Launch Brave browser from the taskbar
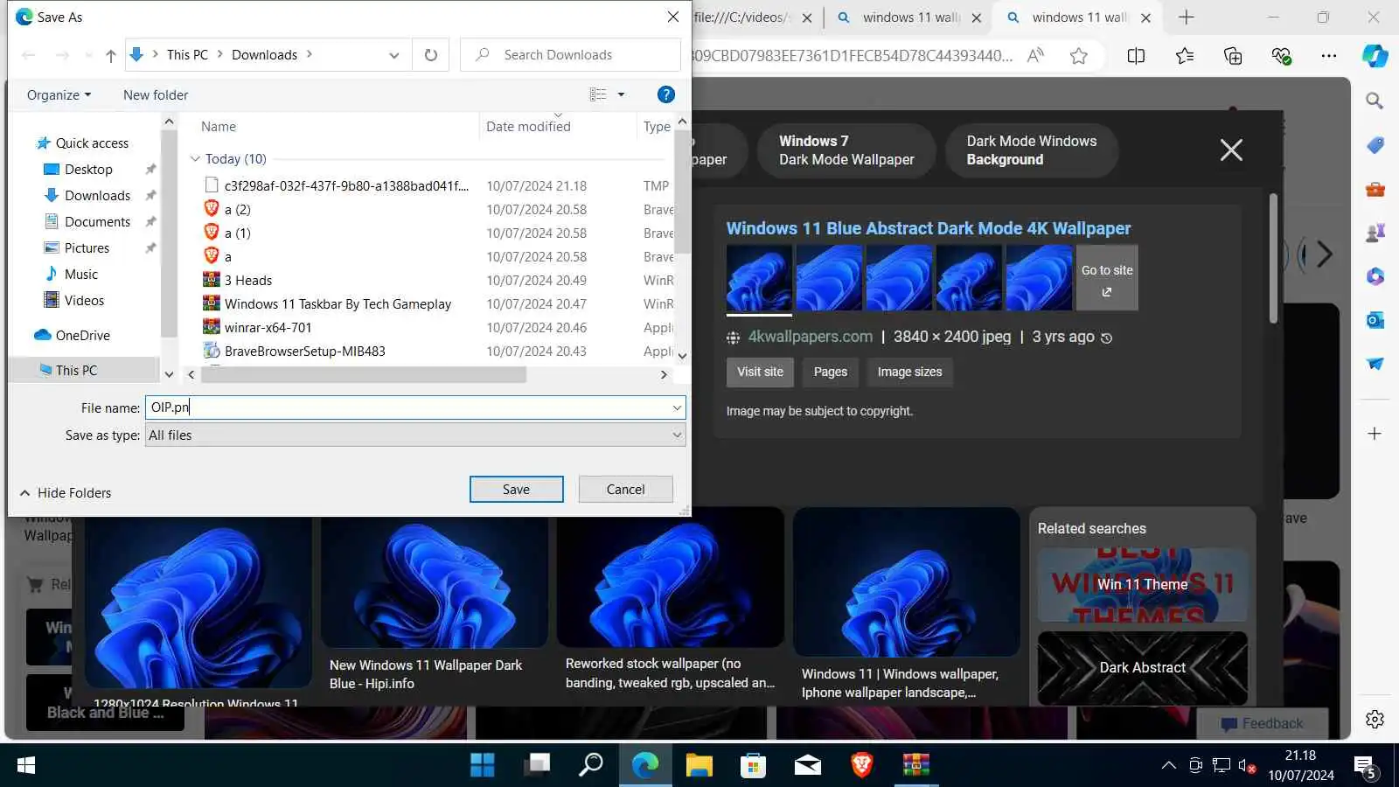Screen dimensions: 1399x787 861,765
